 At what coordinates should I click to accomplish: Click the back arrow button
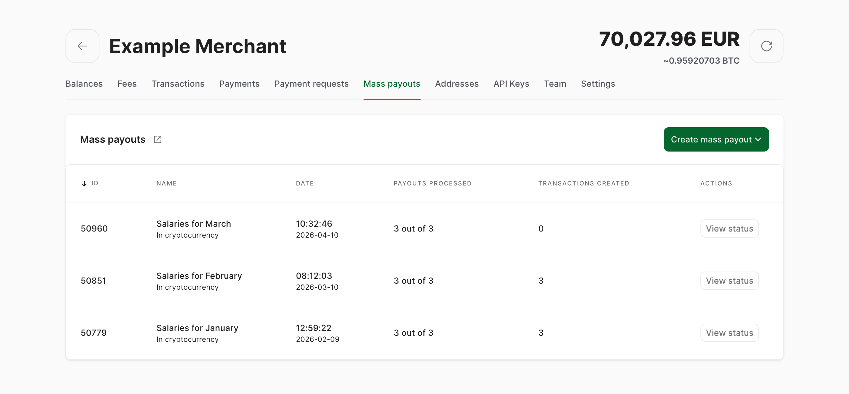(82, 46)
